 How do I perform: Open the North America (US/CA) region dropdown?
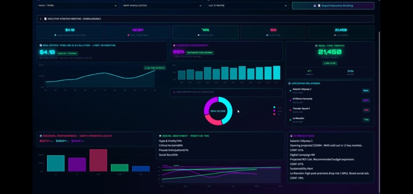[163, 6]
